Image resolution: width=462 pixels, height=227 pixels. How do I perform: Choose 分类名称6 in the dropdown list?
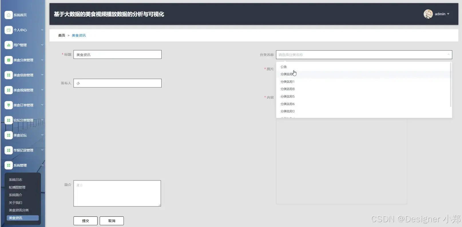click(363, 104)
